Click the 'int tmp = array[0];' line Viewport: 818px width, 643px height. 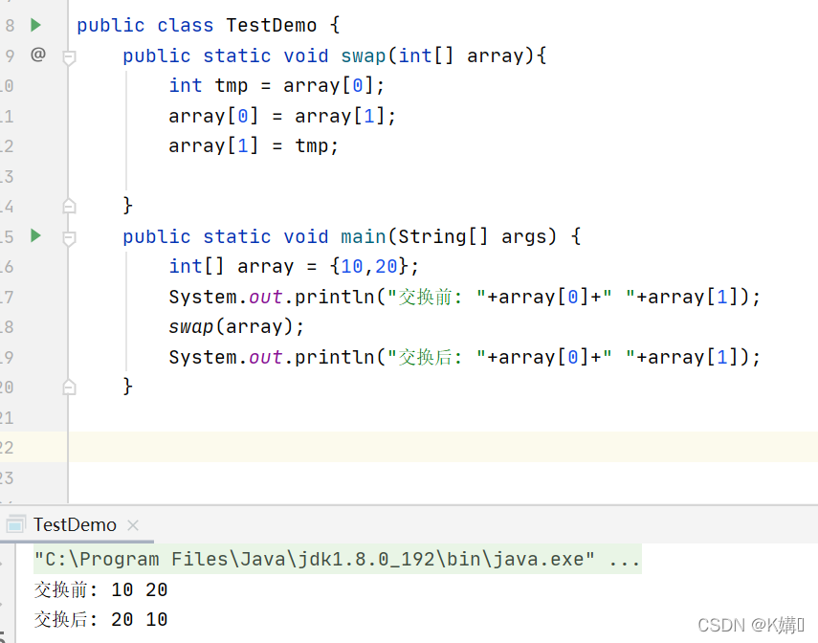point(276,85)
